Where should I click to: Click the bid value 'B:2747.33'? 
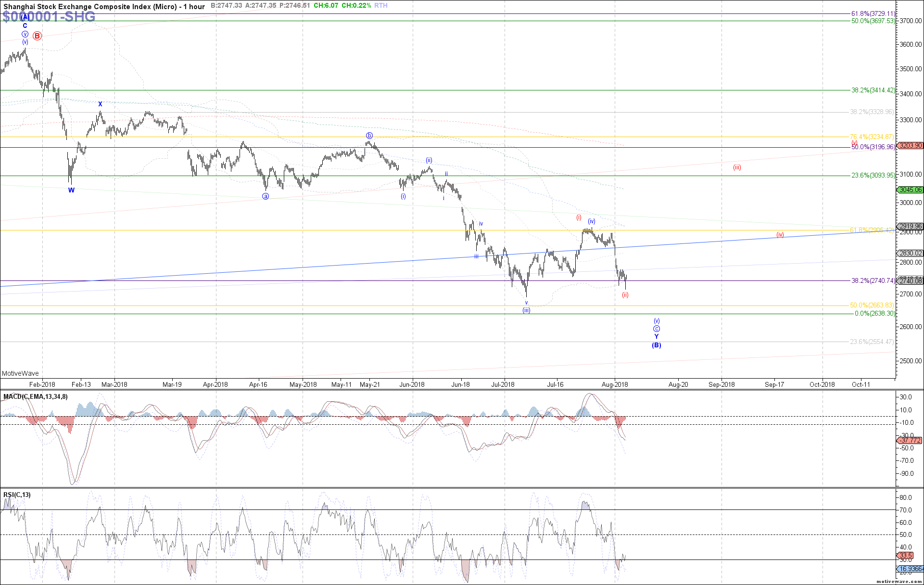[227, 6]
